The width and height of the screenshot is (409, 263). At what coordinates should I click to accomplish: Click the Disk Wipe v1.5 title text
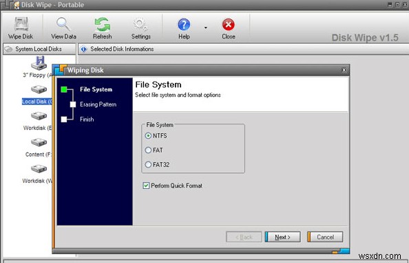(x=365, y=38)
